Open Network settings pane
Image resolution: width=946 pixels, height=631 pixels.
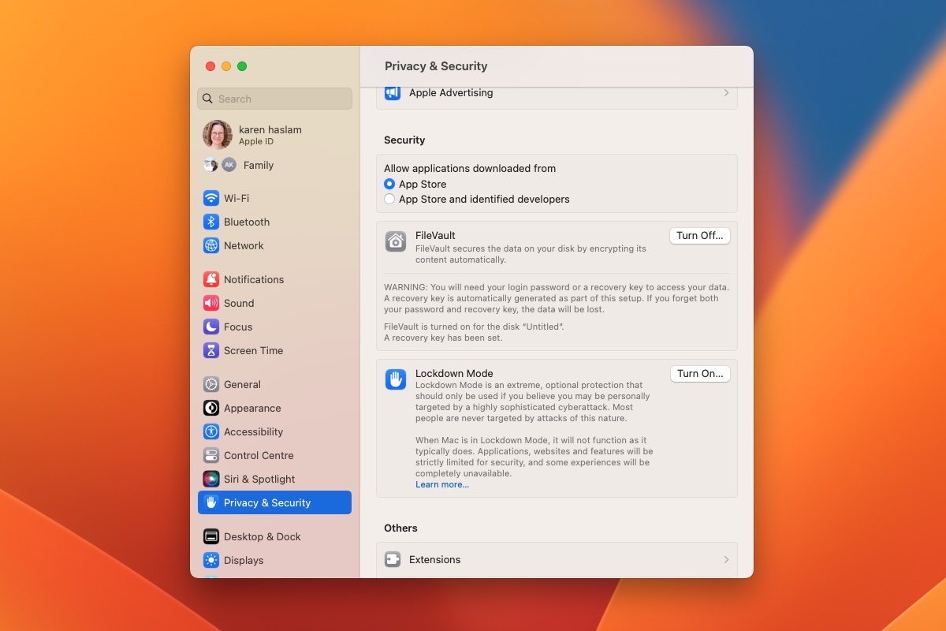click(274, 245)
